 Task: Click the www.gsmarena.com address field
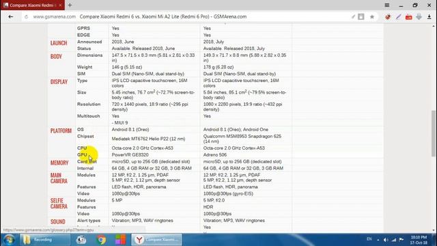55,16
